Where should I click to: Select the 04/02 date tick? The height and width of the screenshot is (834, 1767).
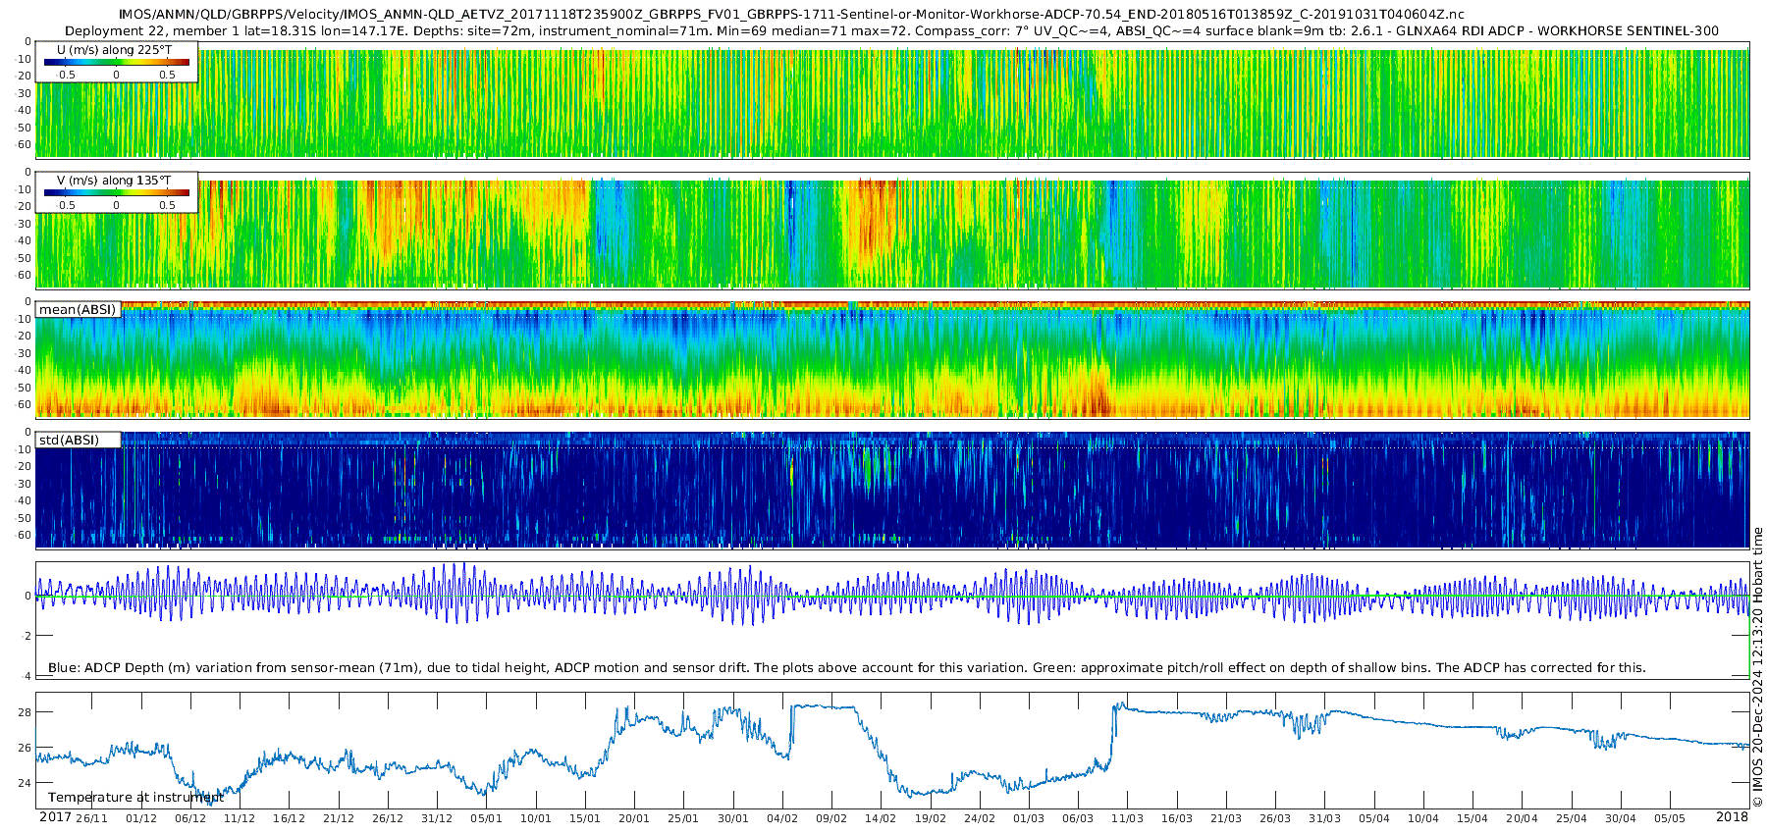pos(782,818)
